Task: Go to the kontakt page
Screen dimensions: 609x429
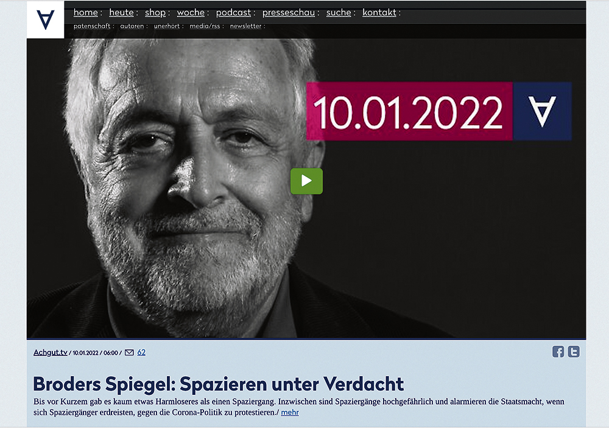Action: (379, 12)
